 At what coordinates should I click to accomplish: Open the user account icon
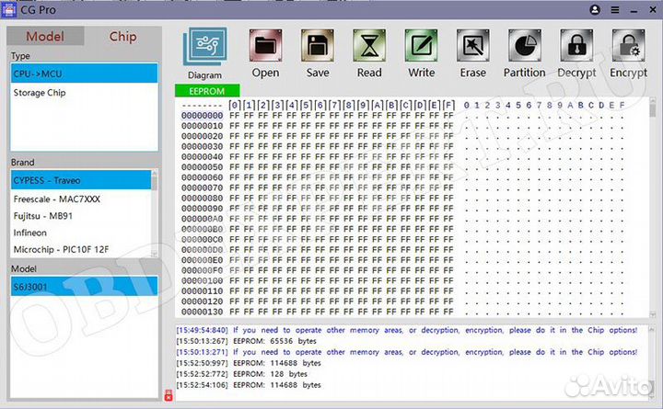(x=595, y=10)
